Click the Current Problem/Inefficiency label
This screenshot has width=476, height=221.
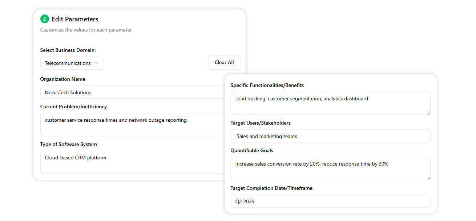click(x=73, y=107)
